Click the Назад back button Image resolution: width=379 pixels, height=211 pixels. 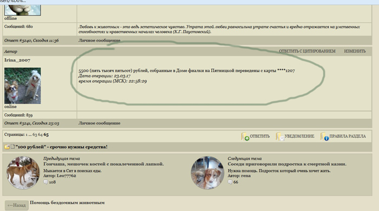tap(17, 205)
